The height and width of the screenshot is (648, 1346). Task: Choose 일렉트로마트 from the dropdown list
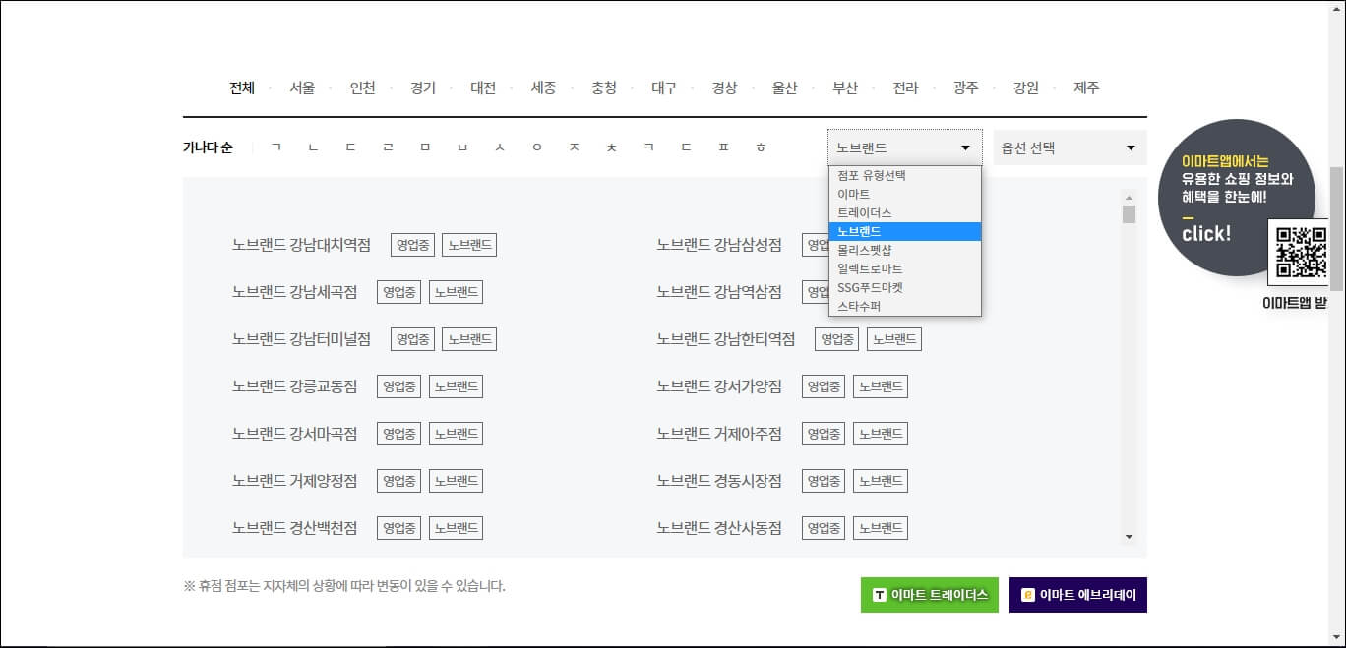pos(905,268)
